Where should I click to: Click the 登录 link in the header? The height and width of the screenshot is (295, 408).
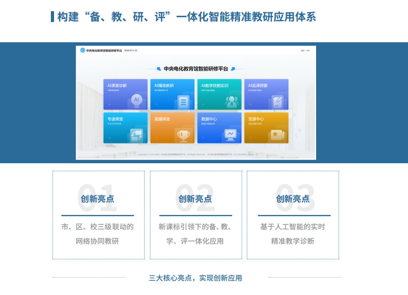point(303,50)
